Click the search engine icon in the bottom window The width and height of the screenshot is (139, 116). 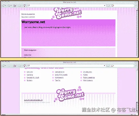click(112, 66)
